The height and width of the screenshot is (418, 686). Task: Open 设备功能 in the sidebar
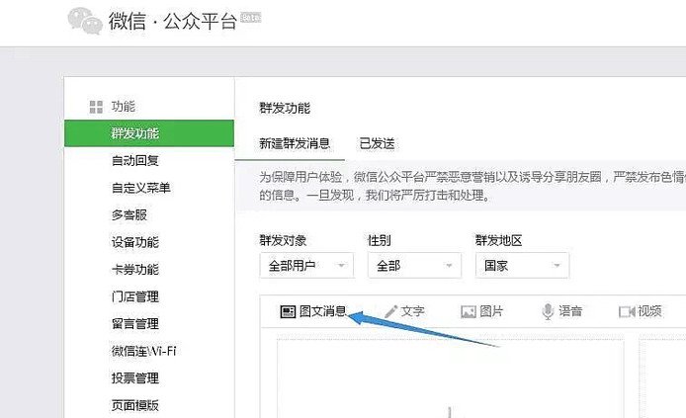tap(135, 242)
